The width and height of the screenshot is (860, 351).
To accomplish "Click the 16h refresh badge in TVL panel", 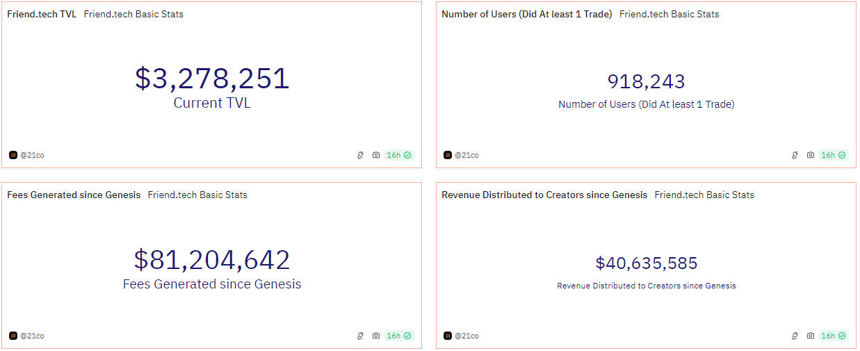I will [399, 155].
